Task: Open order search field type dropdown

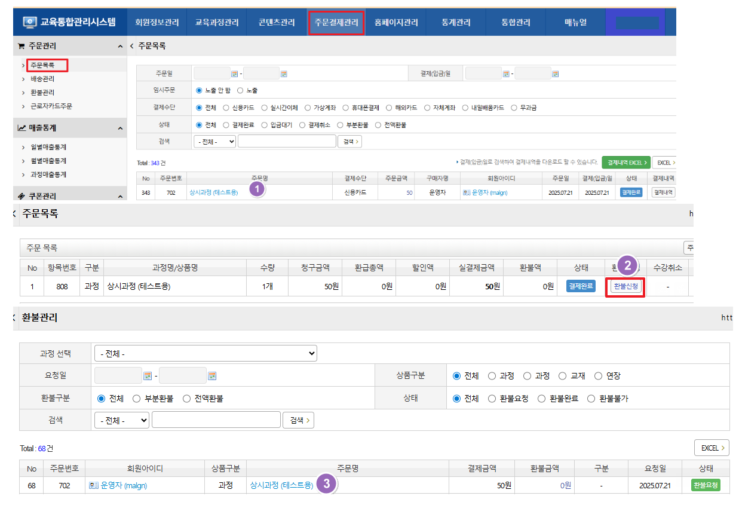Action: coord(214,142)
